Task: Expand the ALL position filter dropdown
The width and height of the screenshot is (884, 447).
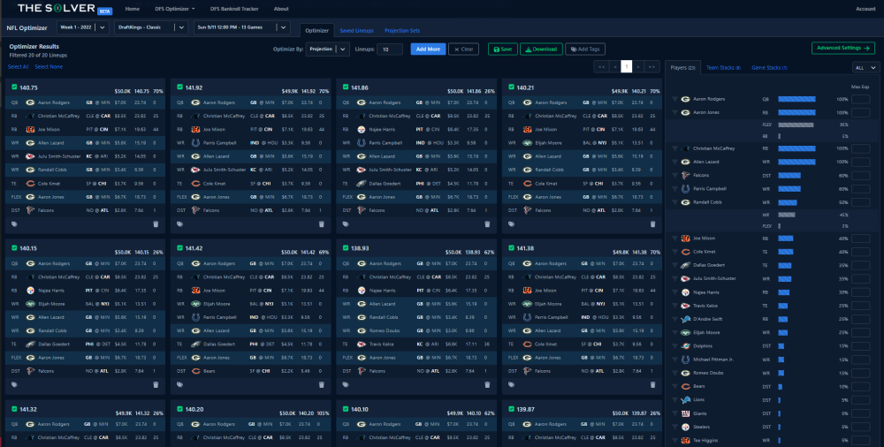Action: point(862,67)
